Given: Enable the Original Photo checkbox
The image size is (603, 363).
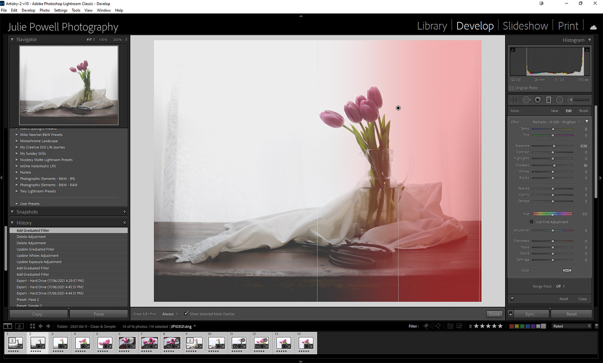Looking at the screenshot, I should pyautogui.click(x=512, y=88).
